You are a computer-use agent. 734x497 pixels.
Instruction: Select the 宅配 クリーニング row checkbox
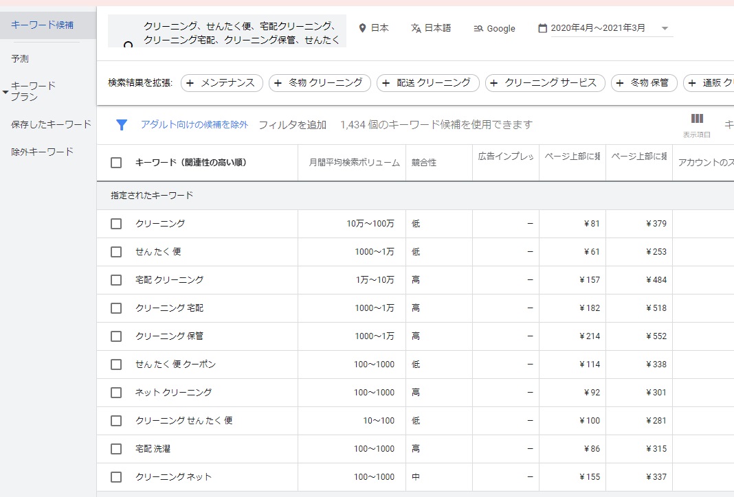pos(116,280)
